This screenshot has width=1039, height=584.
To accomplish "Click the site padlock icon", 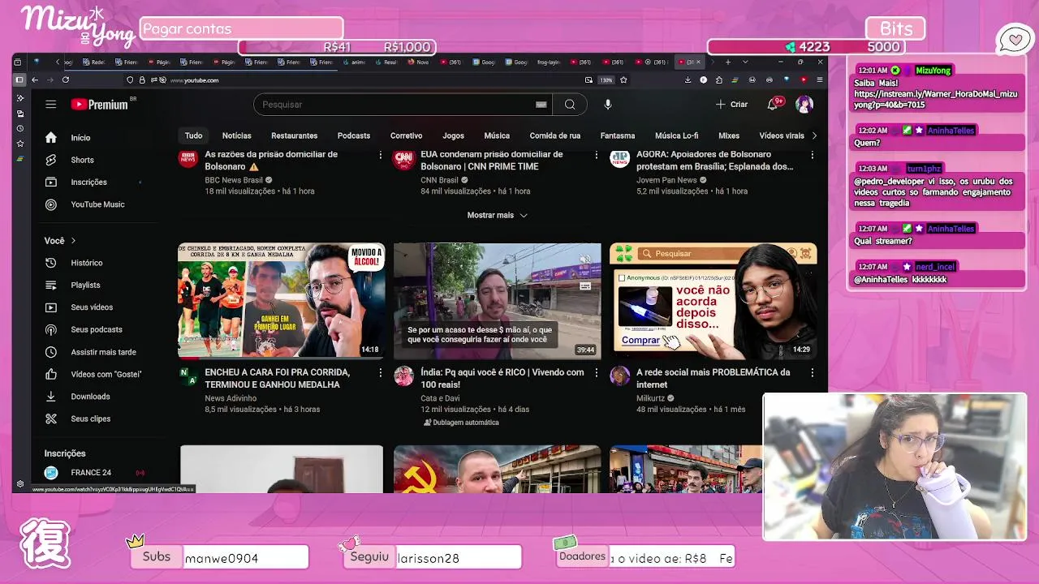I will coord(142,79).
